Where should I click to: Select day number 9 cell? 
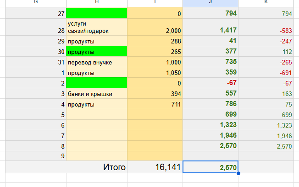point(36,156)
